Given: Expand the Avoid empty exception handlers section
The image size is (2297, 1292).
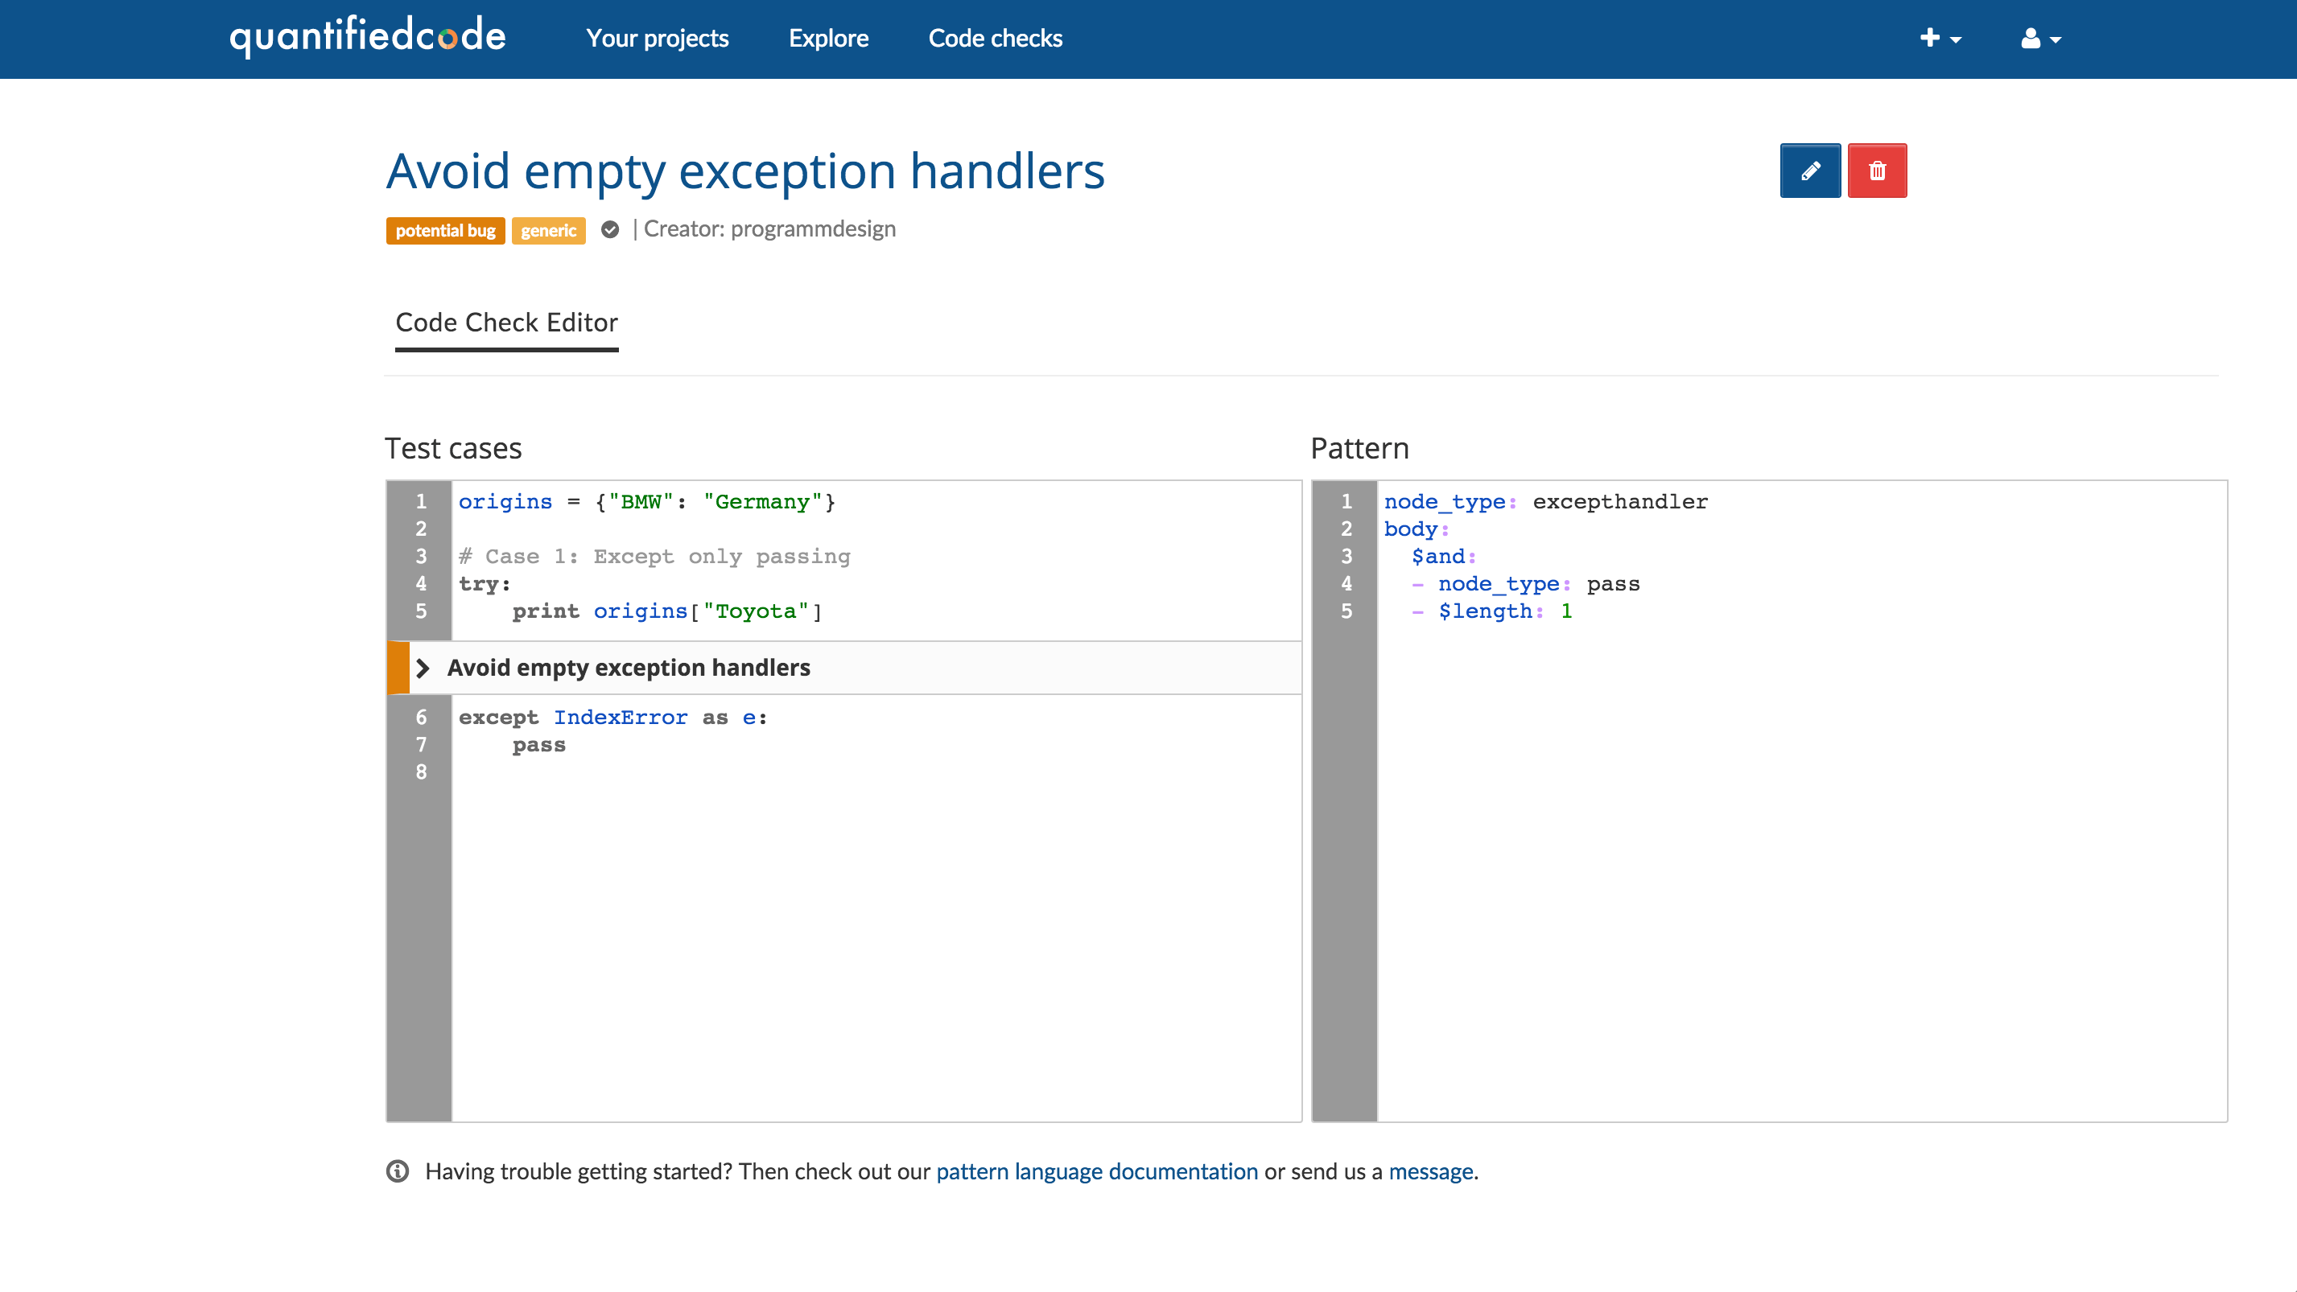Looking at the screenshot, I should (x=629, y=668).
